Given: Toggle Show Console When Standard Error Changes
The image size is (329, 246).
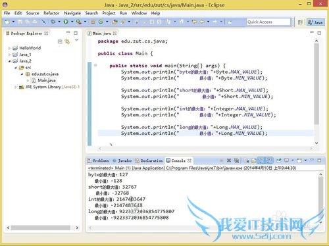Looking at the screenshot, I should click(x=269, y=160).
